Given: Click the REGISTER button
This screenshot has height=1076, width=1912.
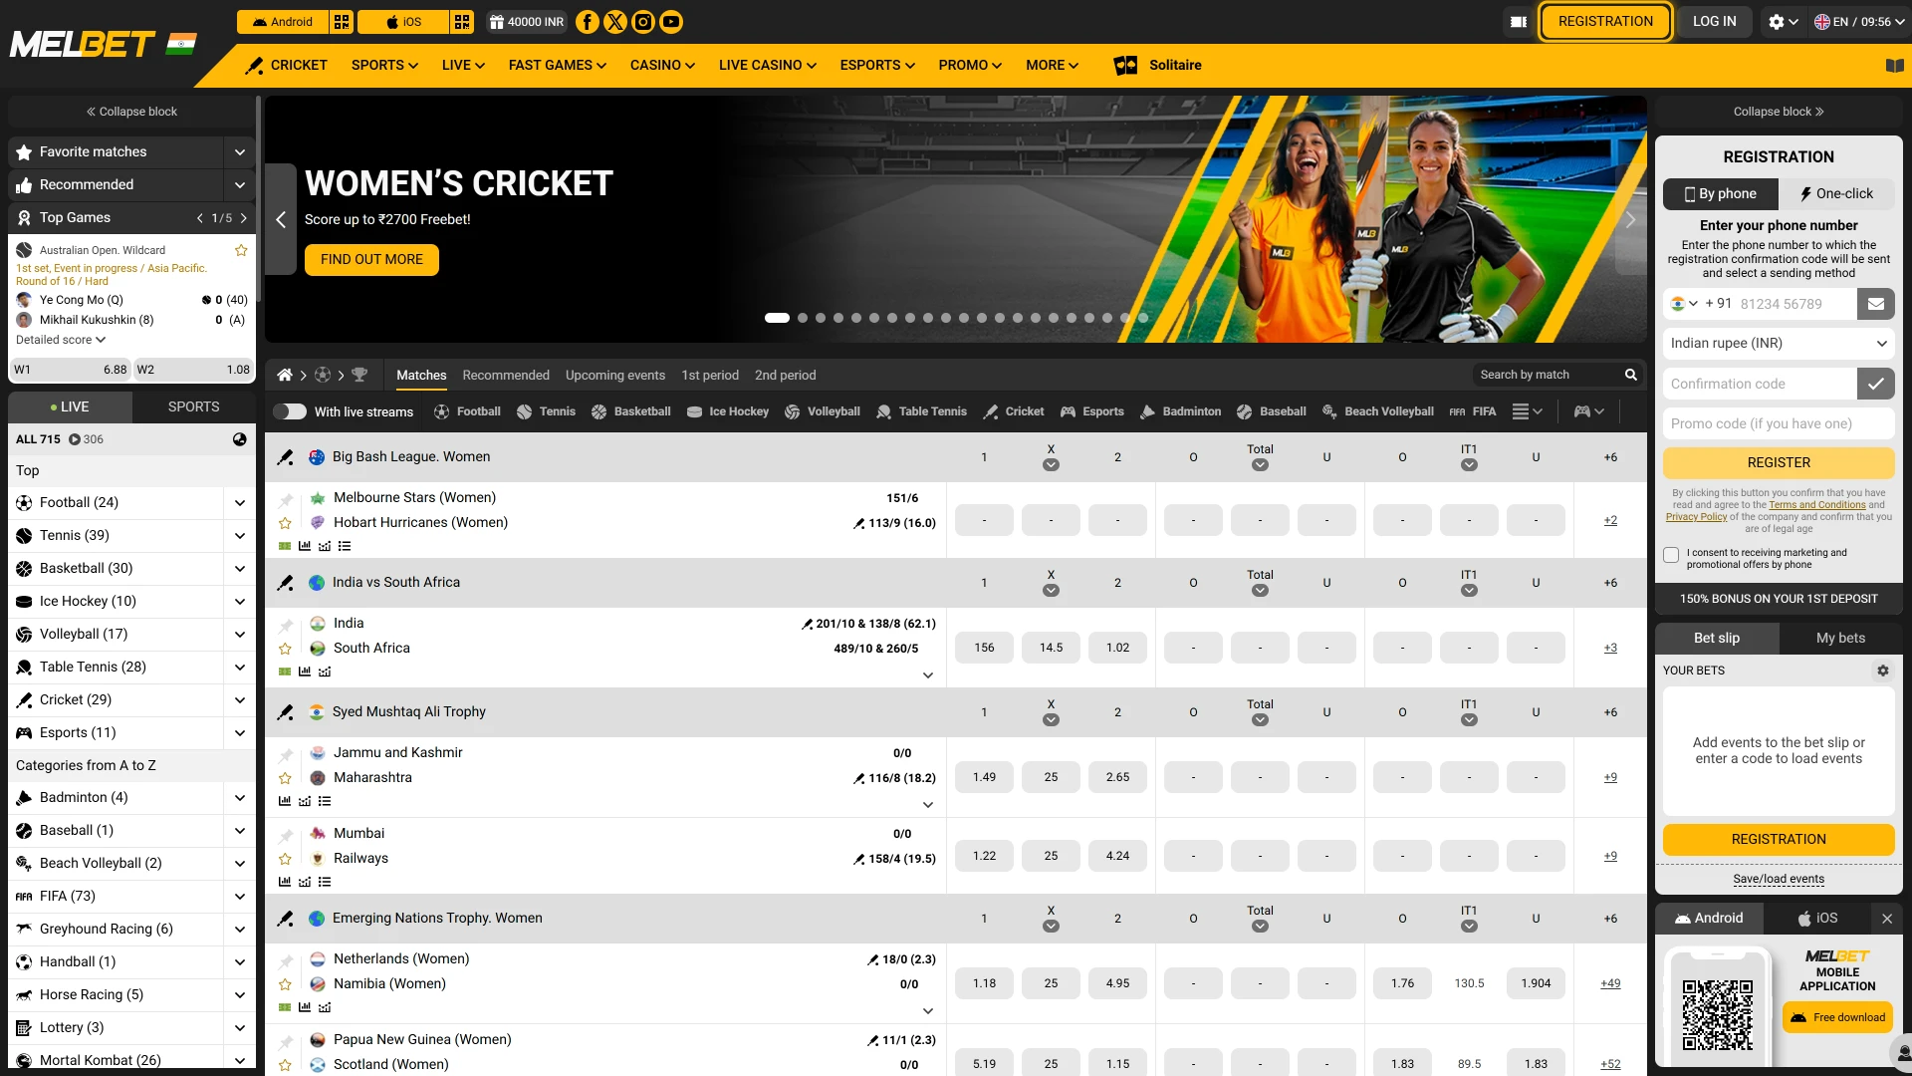Looking at the screenshot, I should [x=1778, y=462].
